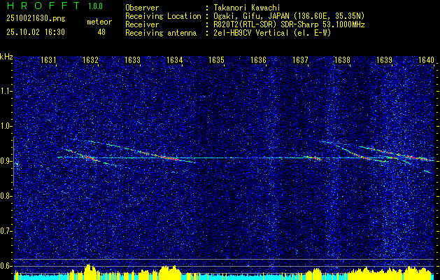440x280 pixels.
Task: Click the 0.6 kHz axis label
Action: point(6,266)
